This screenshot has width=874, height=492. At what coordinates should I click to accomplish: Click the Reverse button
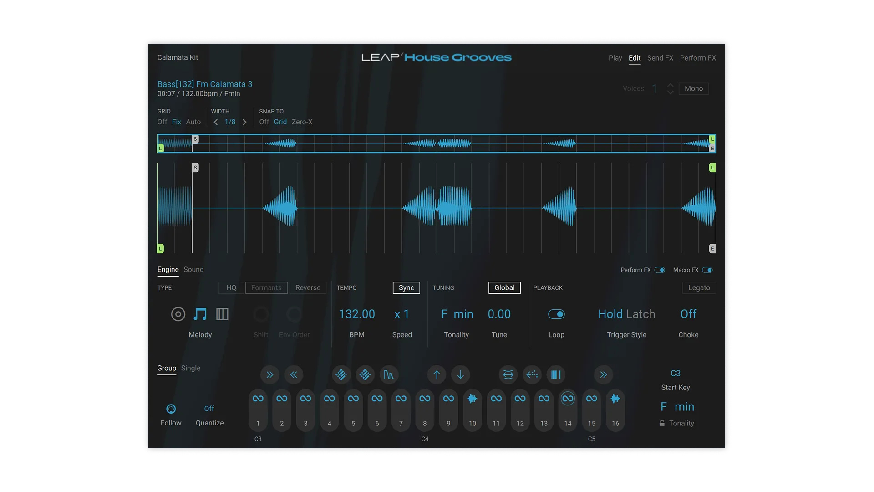[x=308, y=288]
